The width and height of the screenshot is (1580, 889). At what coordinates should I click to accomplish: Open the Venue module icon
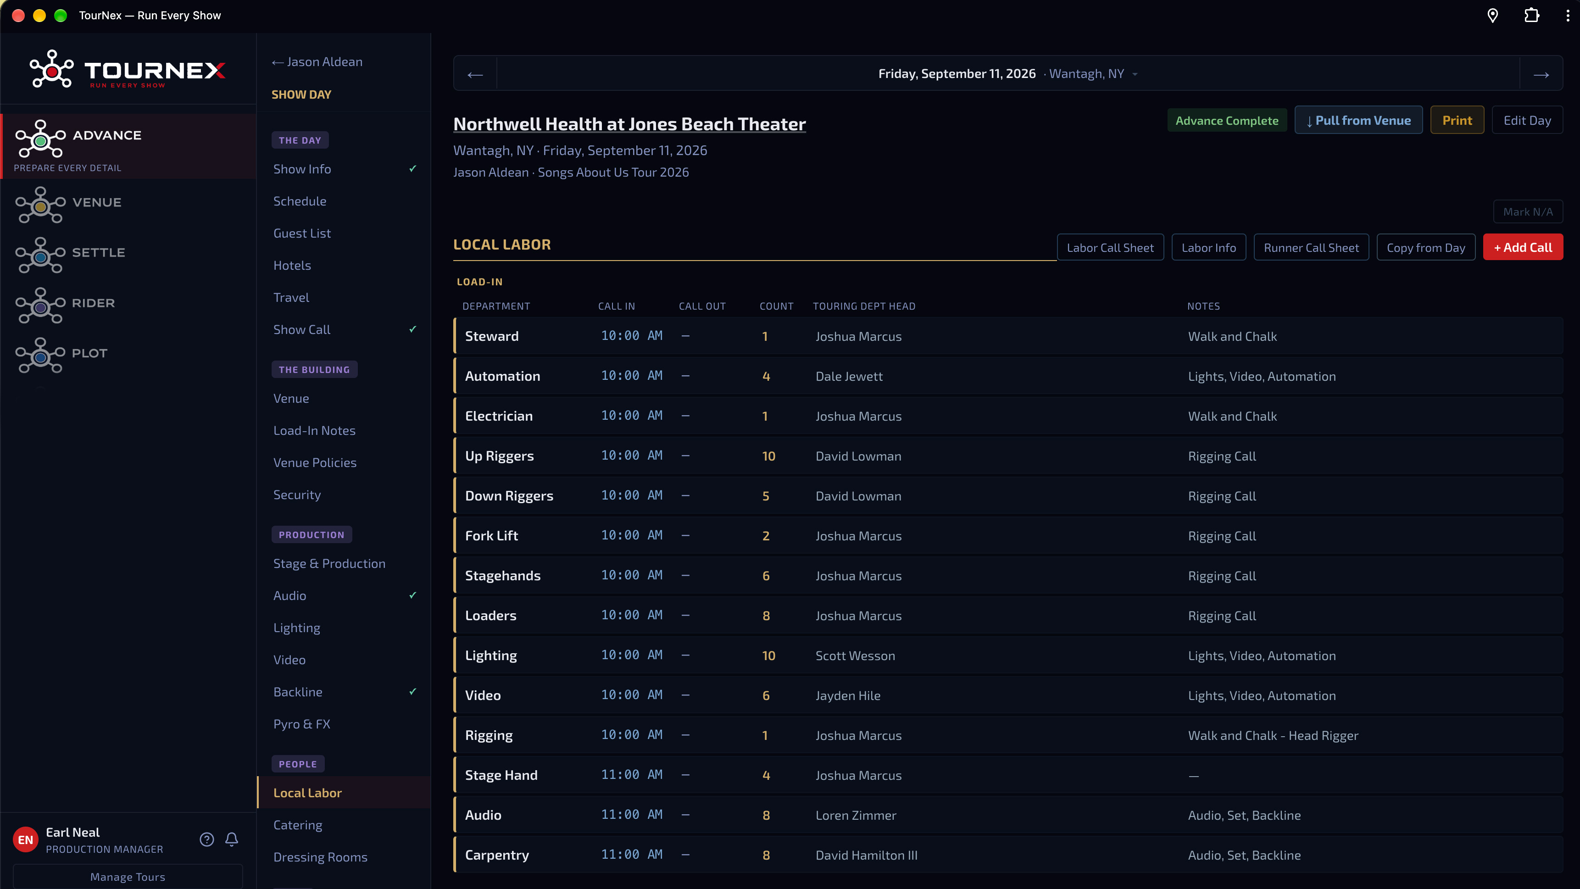pyautogui.click(x=40, y=205)
